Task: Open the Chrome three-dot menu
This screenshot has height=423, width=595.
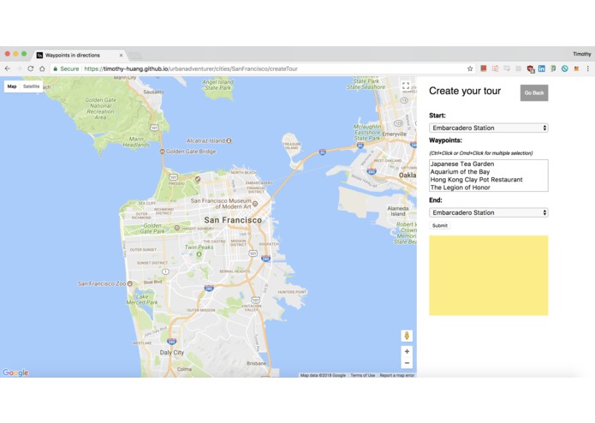Action: pos(588,69)
